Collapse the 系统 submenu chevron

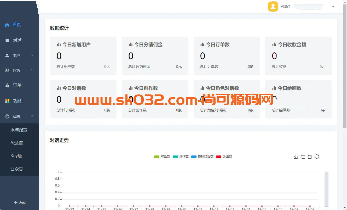pyautogui.click(x=32, y=116)
